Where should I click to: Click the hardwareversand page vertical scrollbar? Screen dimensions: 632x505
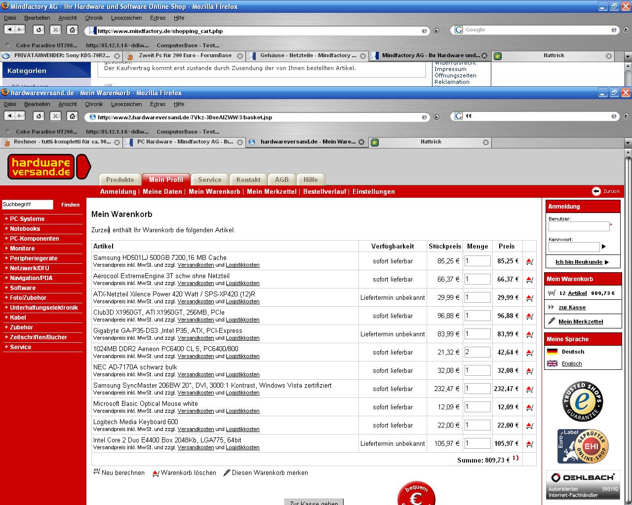628,325
